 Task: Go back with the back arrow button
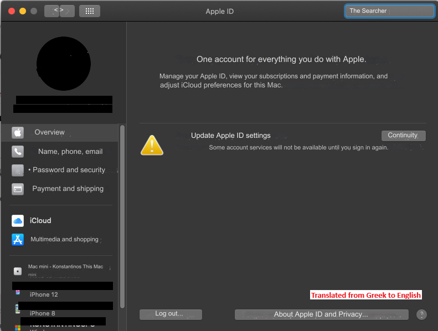pos(51,11)
